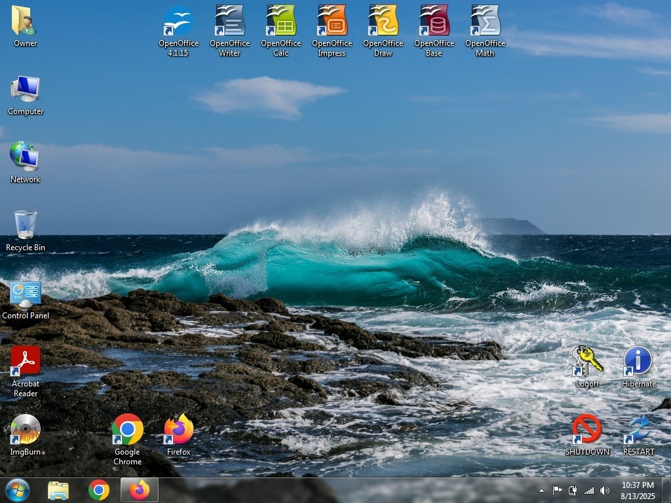Viewport: 671px width, 503px height.
Task: Show hidden system tray icons arrow
Action: pos(541,491)
